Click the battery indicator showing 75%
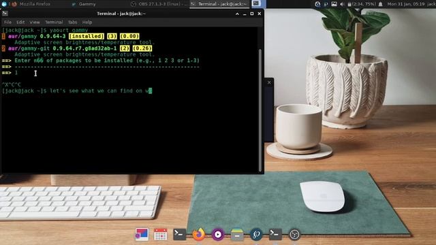436x245 pixels. [361, 4]
